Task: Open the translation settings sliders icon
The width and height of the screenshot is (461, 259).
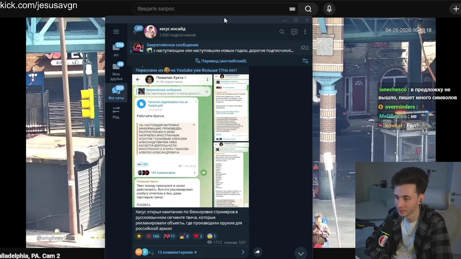Action: pyautogui.click(x=305, y=61)
